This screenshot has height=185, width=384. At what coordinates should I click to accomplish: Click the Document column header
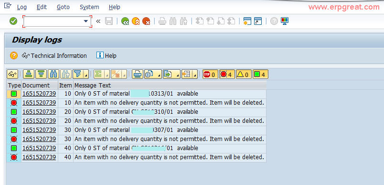40,85
